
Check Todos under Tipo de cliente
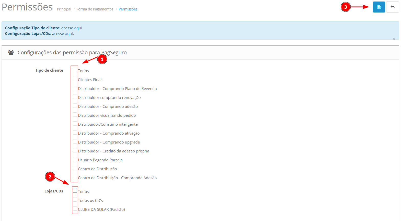click(75, 70)
